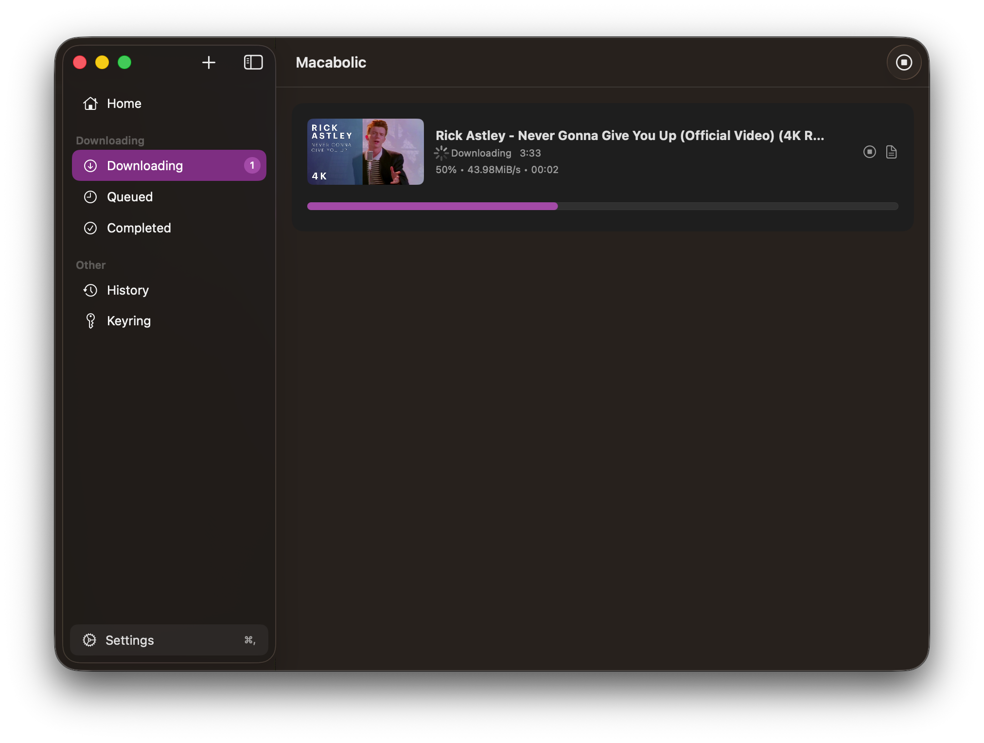
Task: Open the Downloading section in sidebar
Action: [145, 166]
